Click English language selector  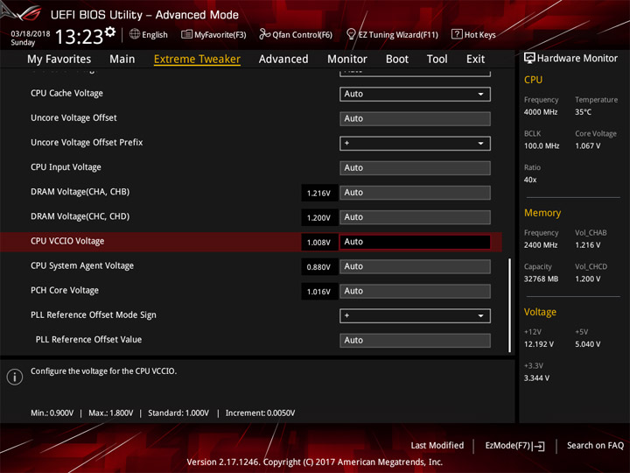tap(155, 34)
